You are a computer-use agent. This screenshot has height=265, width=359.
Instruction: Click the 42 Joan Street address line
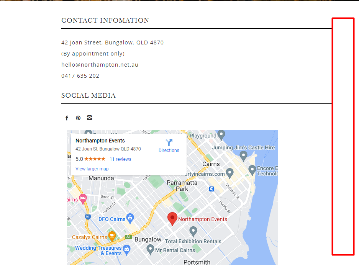click(x=112, y=43)
